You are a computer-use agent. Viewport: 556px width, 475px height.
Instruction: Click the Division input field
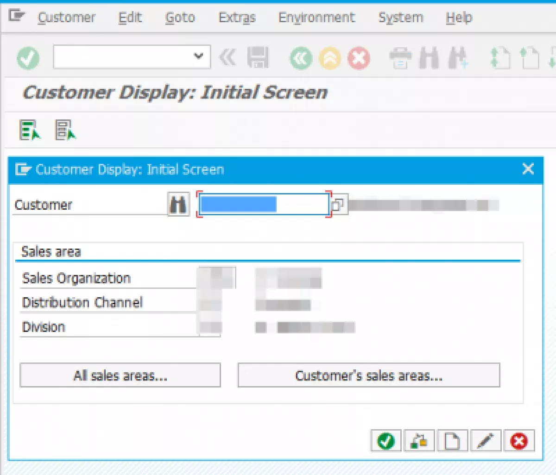coord(209,326)
